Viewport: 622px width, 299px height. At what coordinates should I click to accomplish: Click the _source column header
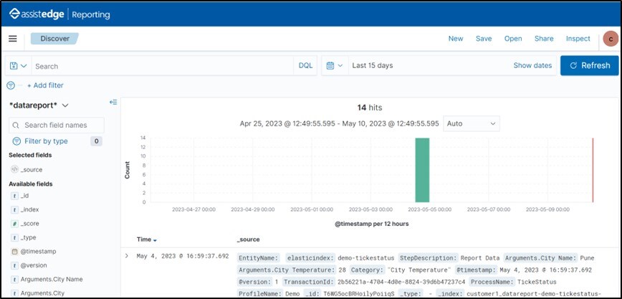[x=249, y=239]
